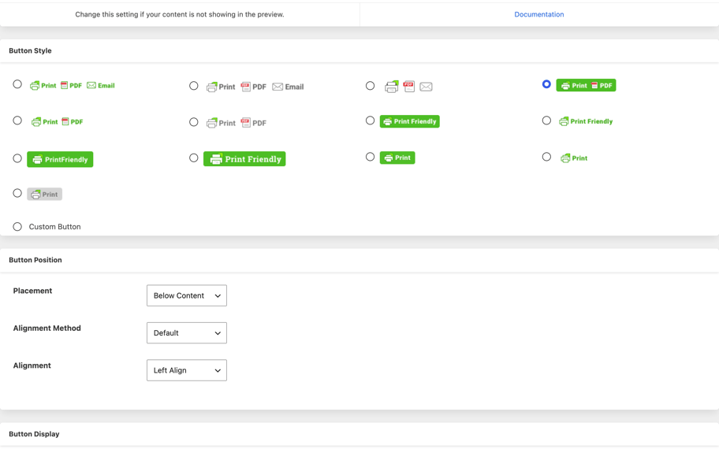Click the icons-only envelope email icon preview
The image size is (719, 449).
(426, 87)
